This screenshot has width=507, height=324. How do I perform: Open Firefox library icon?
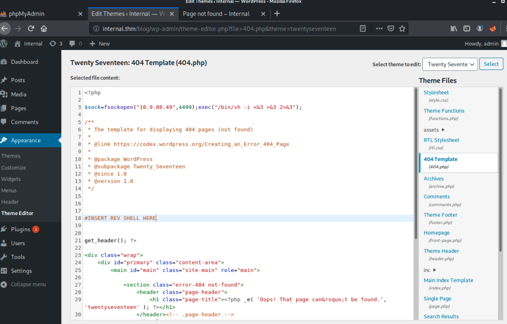pyautogui.click(x=454, y=28)
